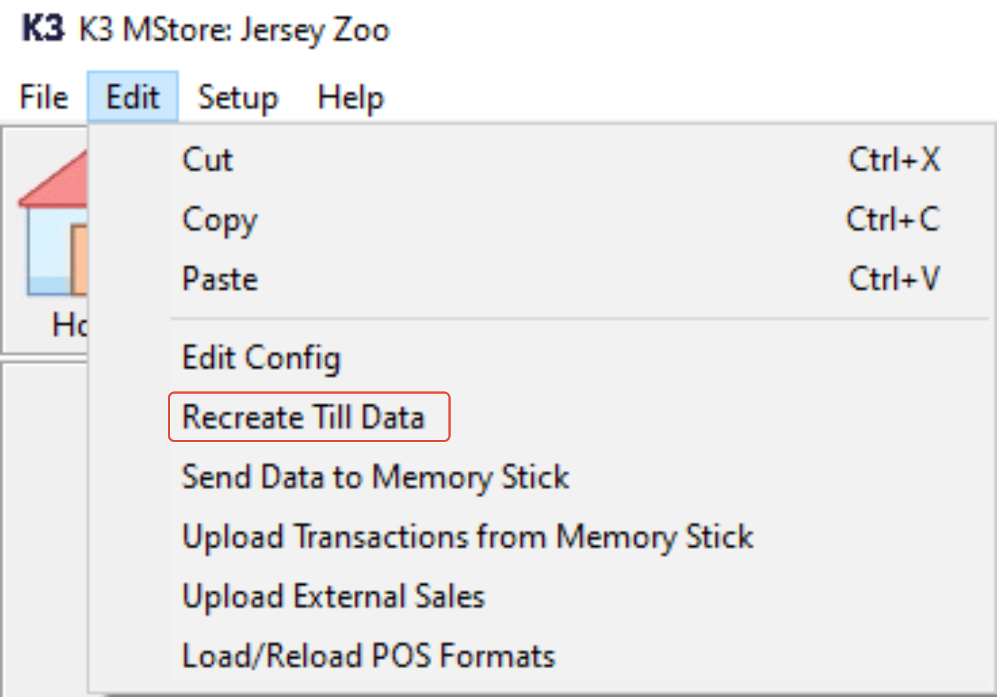The width and height of the screenshot is (997, 697).
Task: Open the Setup menu
Action: pos(238,97)
